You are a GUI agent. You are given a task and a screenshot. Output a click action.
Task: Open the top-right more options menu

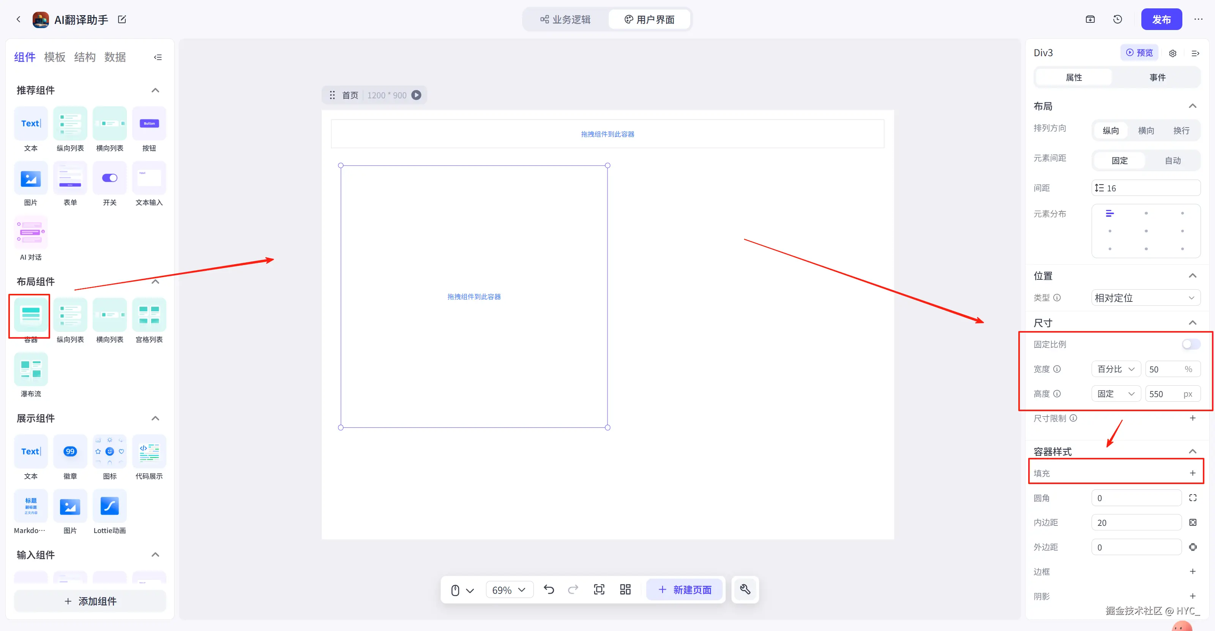(1198, 19)
